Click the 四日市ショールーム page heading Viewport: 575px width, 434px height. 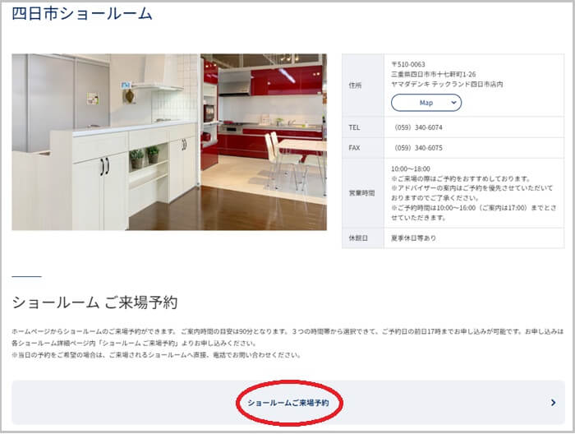pos(82,14)
